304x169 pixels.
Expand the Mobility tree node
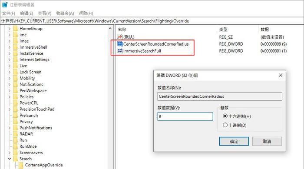[x=9, y=78]
